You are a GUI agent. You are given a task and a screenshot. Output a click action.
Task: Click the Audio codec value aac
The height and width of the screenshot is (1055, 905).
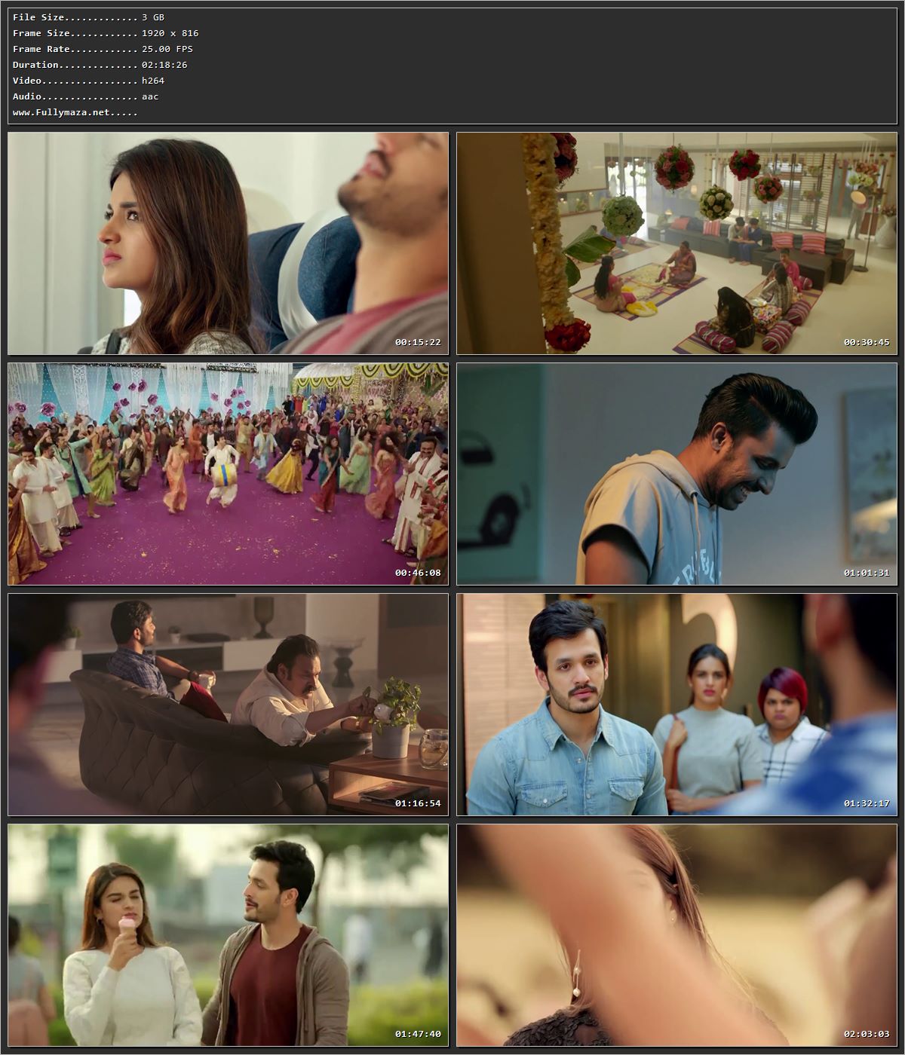[x=150, y=96]
